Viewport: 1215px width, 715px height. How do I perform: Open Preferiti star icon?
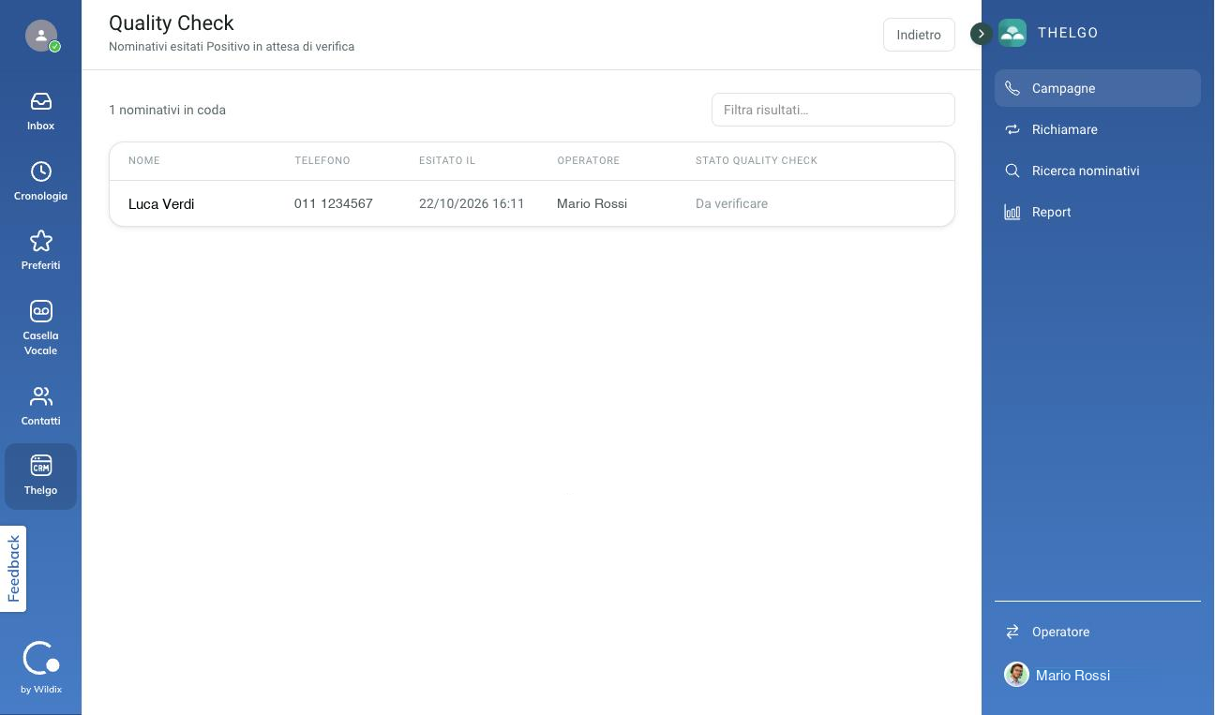[40, 241]
